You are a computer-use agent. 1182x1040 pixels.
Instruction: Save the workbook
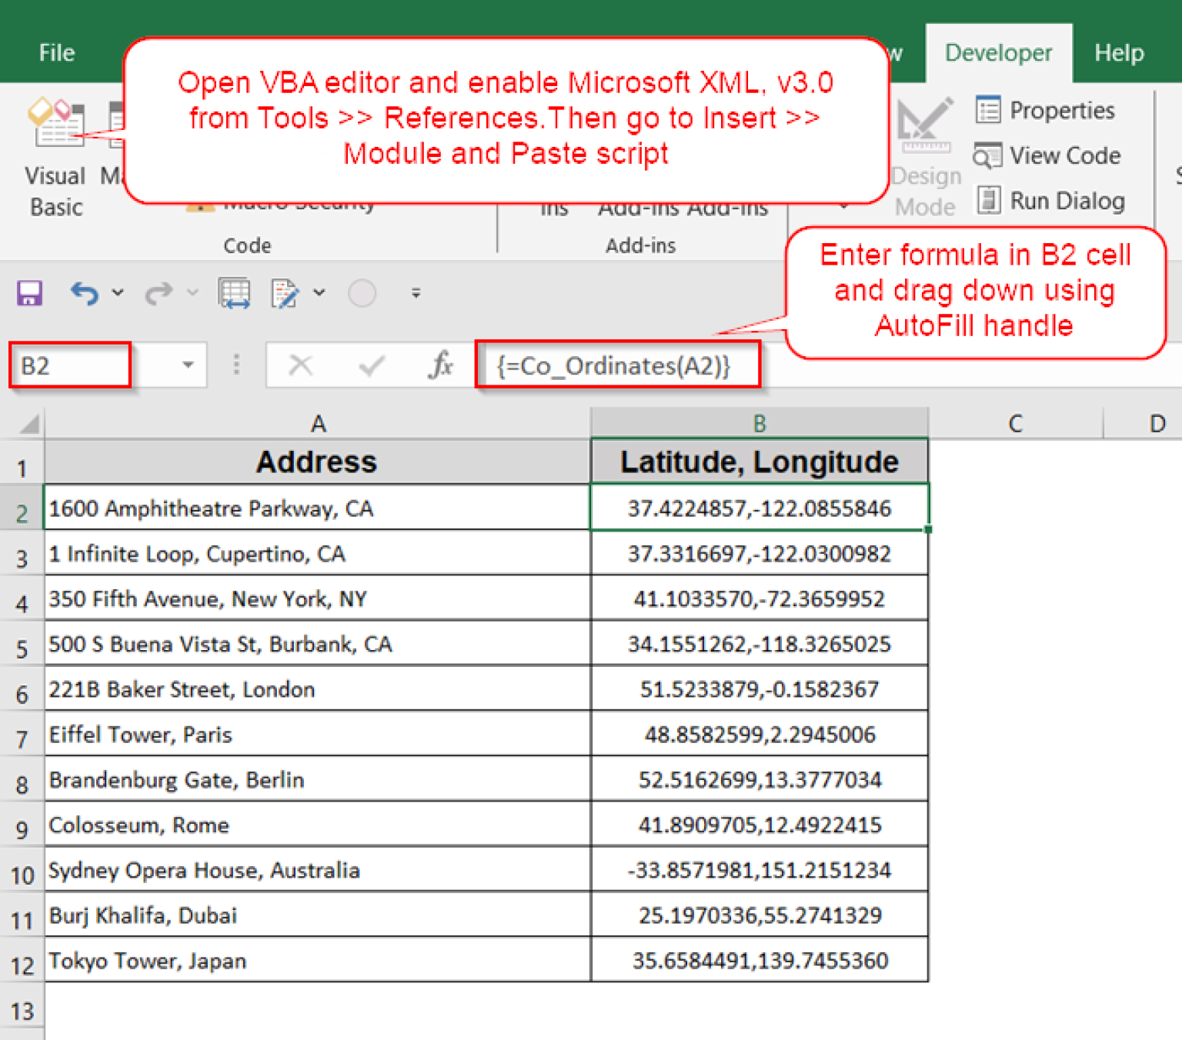(x=29, y=293)
